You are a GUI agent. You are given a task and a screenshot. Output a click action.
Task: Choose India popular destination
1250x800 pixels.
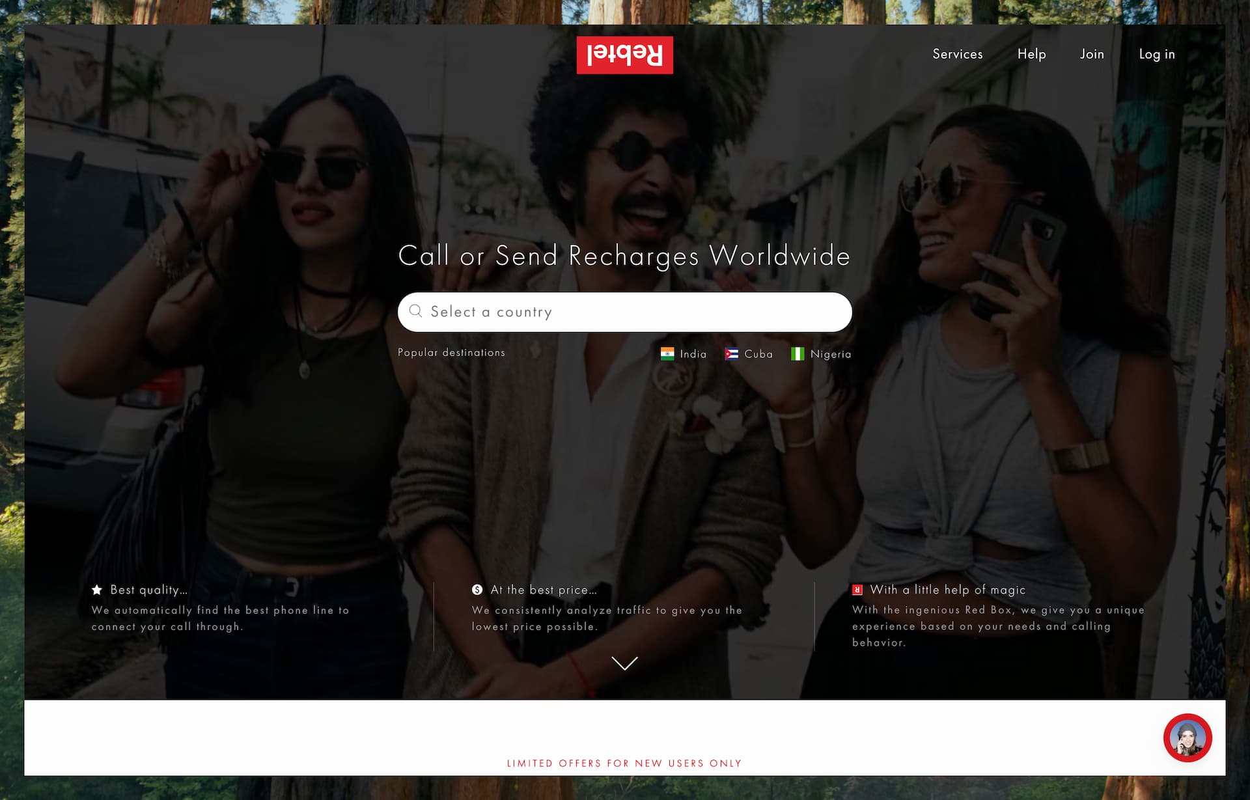[684, 353]
